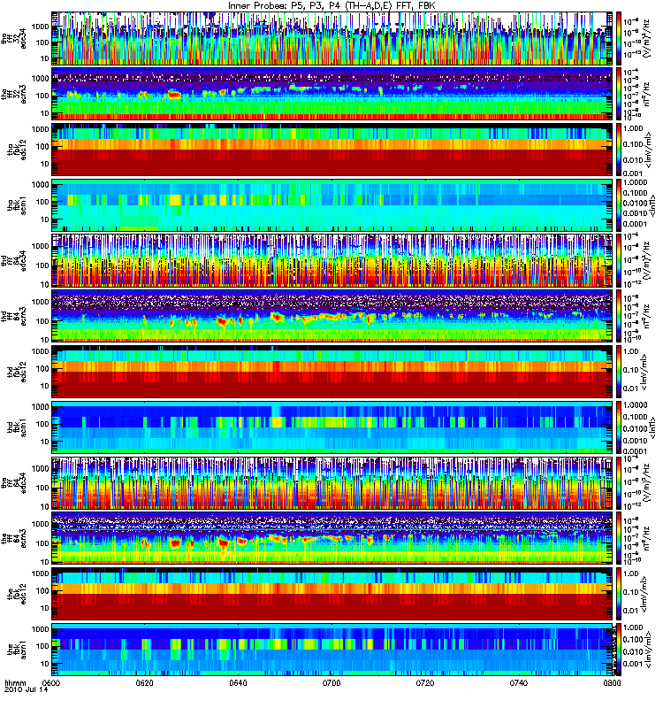Click the "thd fbk scm1" y-axis label
The height and width of the screenshot is (708, 663).
pyautogui.click(x=17, y=427)
